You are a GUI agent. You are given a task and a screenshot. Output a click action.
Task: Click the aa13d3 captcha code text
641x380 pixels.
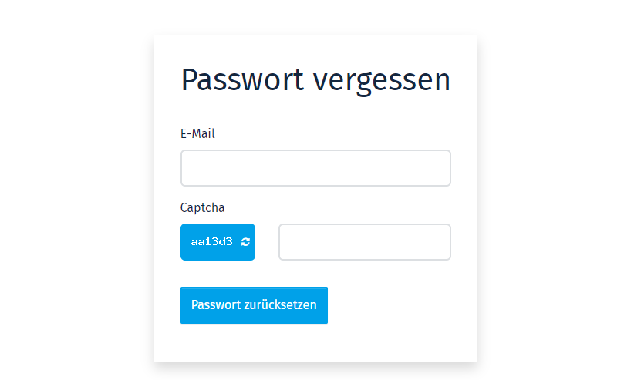coord(212,242)
